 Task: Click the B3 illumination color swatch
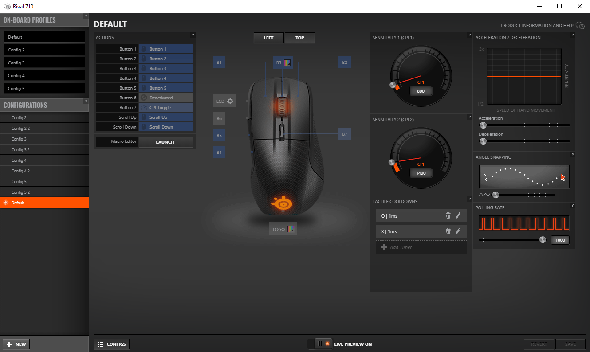tap(287, 63)
